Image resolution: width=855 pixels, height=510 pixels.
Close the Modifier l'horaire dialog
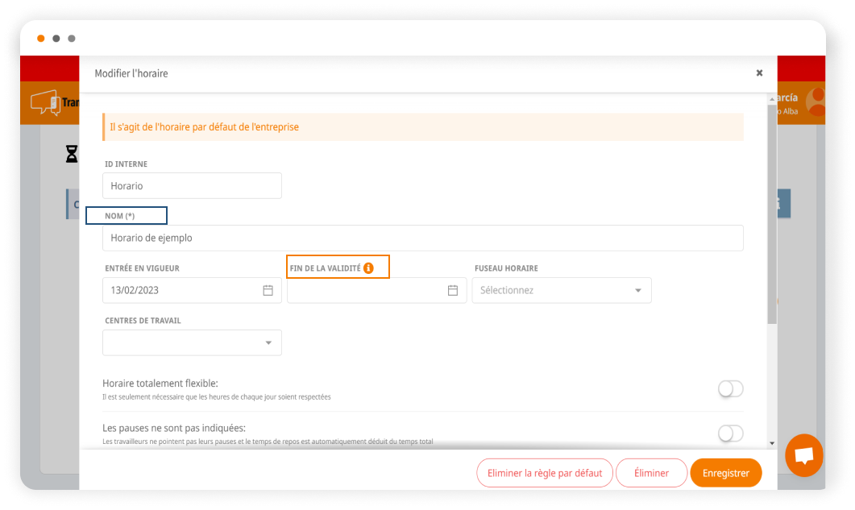pyautogui.click(x=759, y=73)
